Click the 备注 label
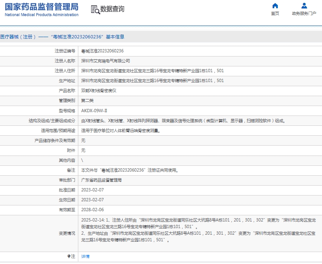322x264 pixels. (71, 170)
